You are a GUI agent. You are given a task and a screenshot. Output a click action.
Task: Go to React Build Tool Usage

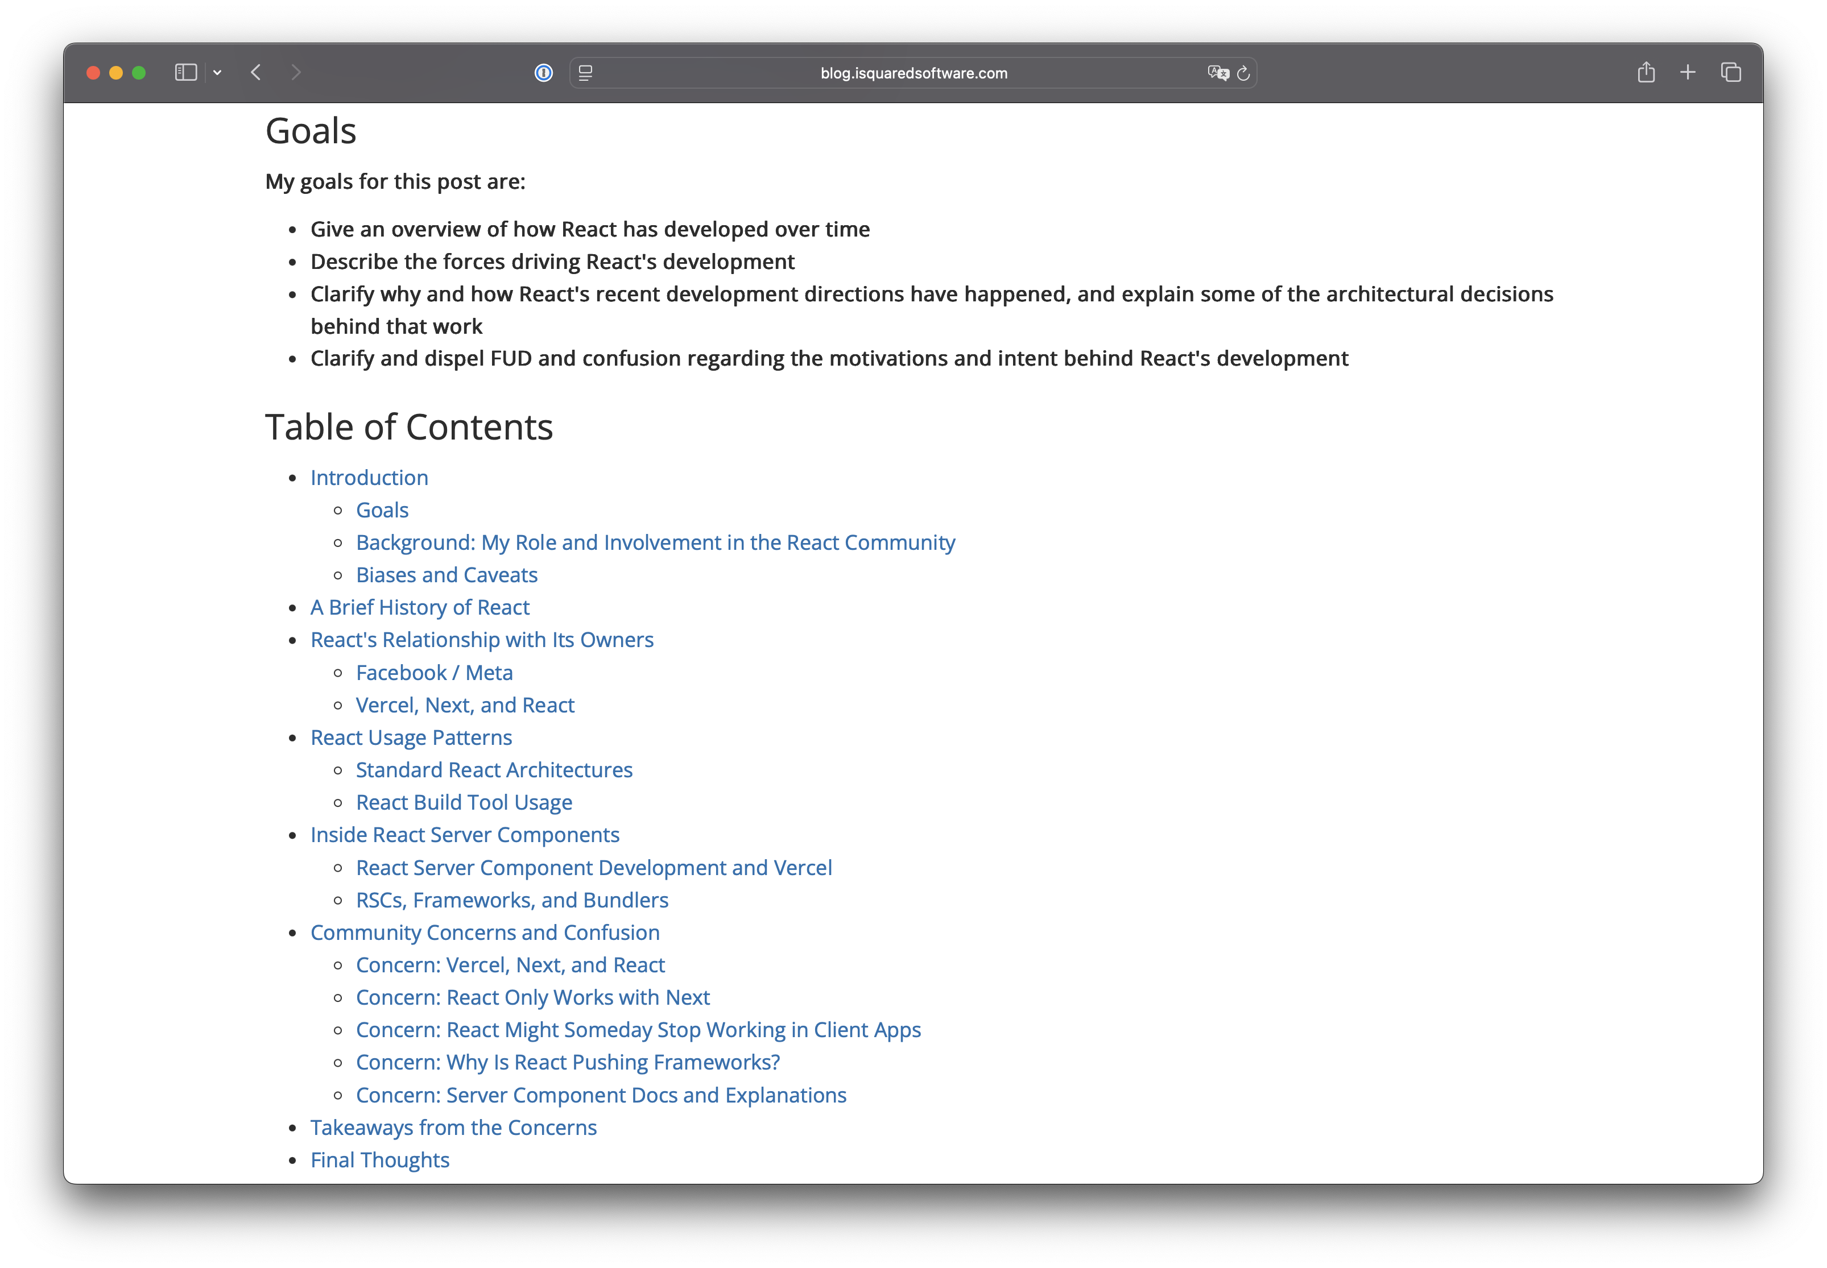(x=464, y=803)
